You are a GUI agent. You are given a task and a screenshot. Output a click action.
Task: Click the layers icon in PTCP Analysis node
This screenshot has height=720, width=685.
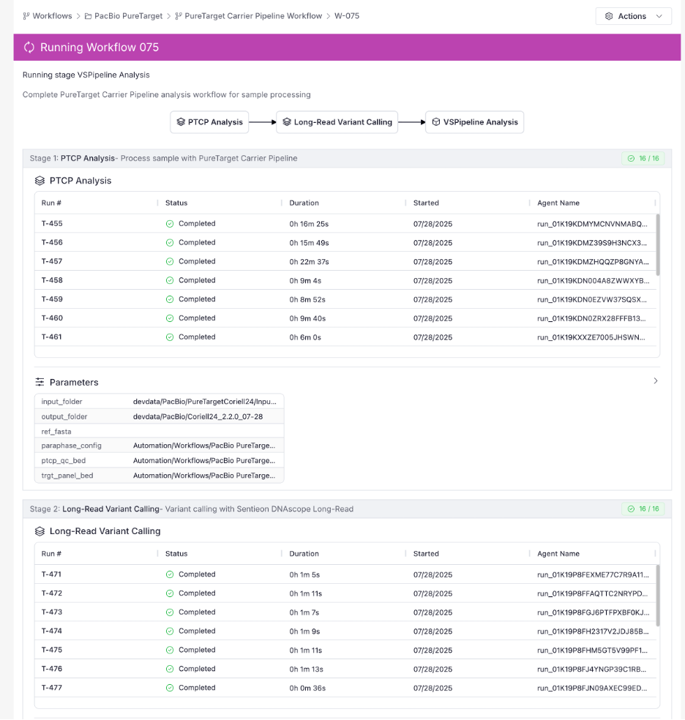point(181,121)
